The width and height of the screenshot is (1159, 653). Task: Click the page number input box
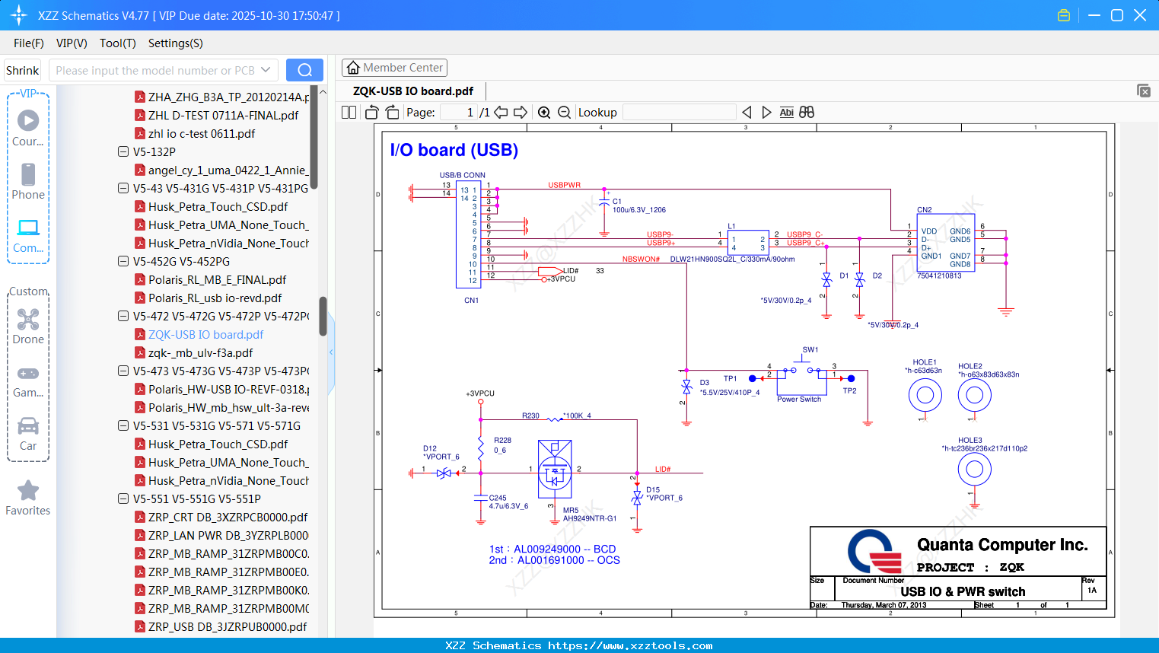[x=459, y=113]
